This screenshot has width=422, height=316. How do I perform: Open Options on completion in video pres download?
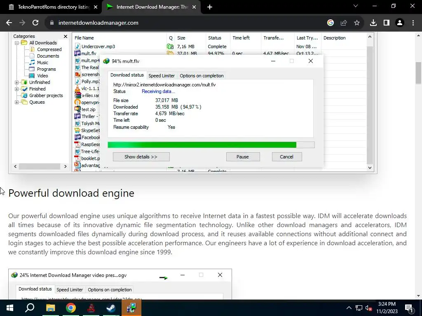110,290
